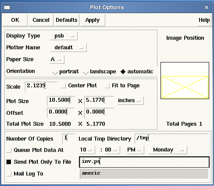Open the window menu icon in title bar
214x186 pixels.
pos(7,7)
